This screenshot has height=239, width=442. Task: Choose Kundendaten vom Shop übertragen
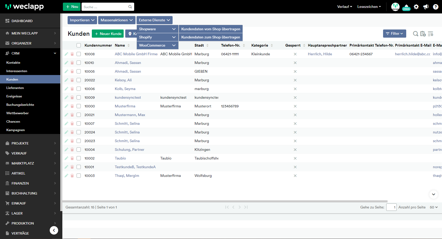point(211,29)
